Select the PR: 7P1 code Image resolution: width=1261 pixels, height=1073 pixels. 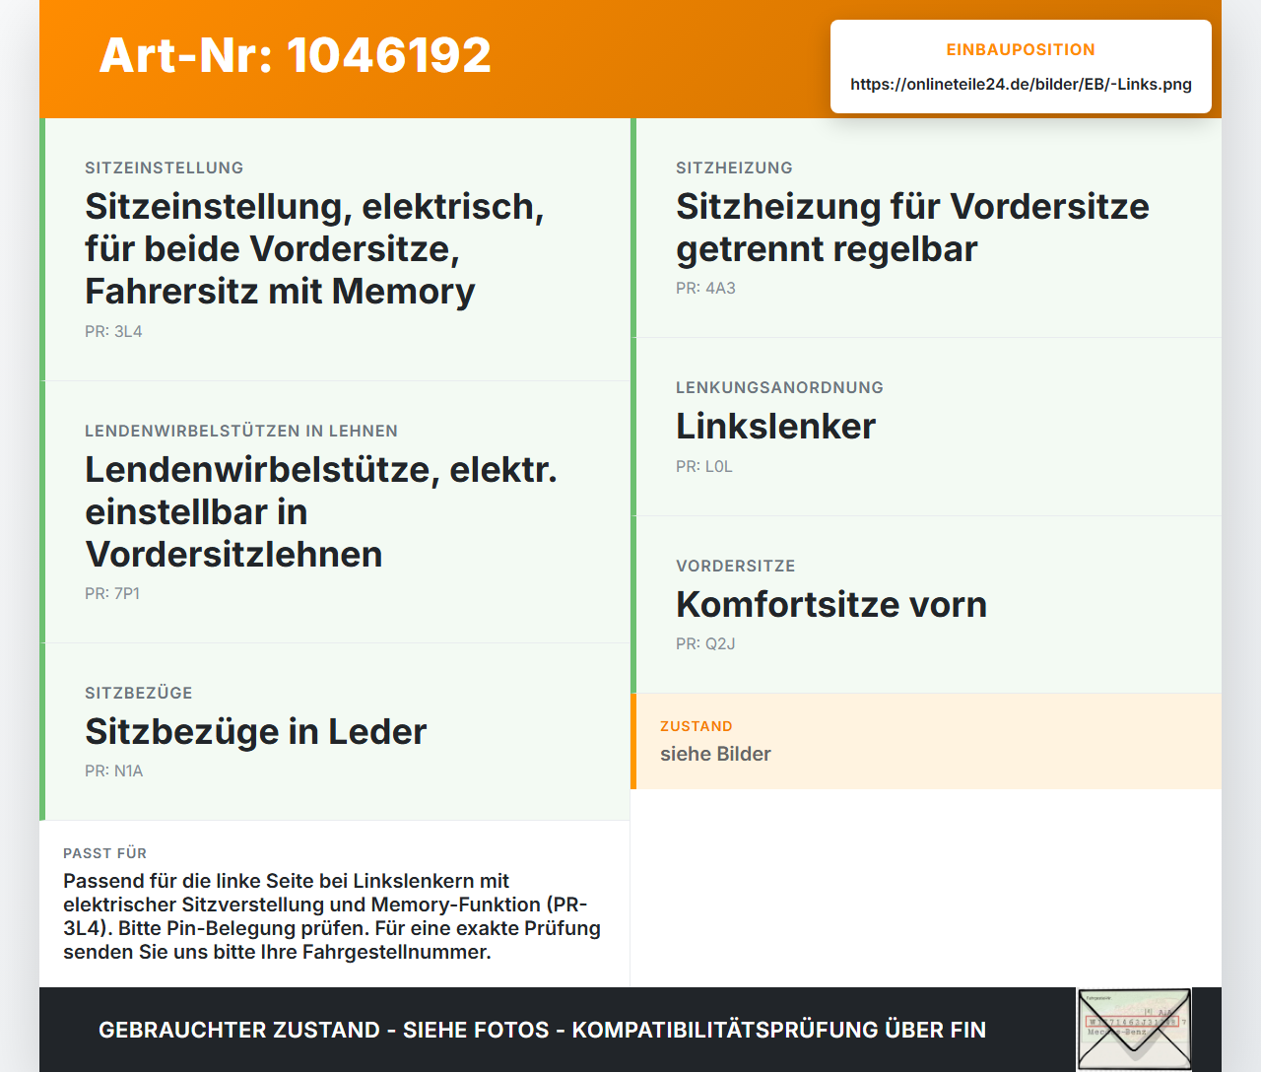(112, 593)
